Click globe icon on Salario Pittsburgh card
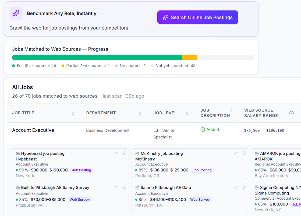 click(137, 188)
